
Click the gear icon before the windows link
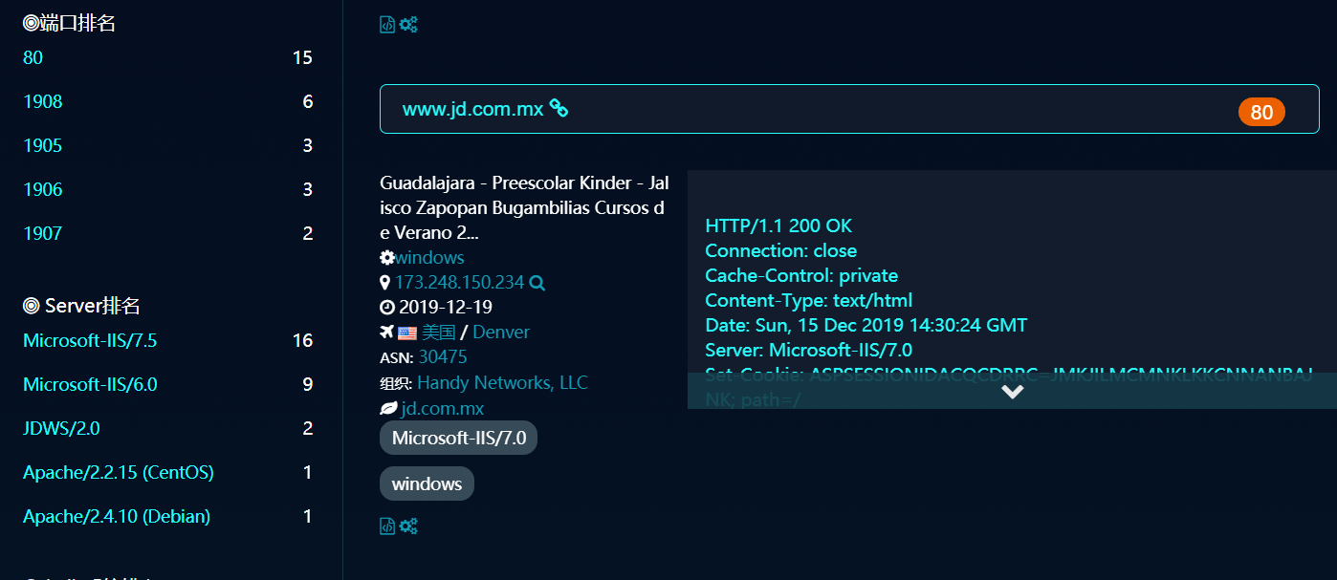pos(387,257)
